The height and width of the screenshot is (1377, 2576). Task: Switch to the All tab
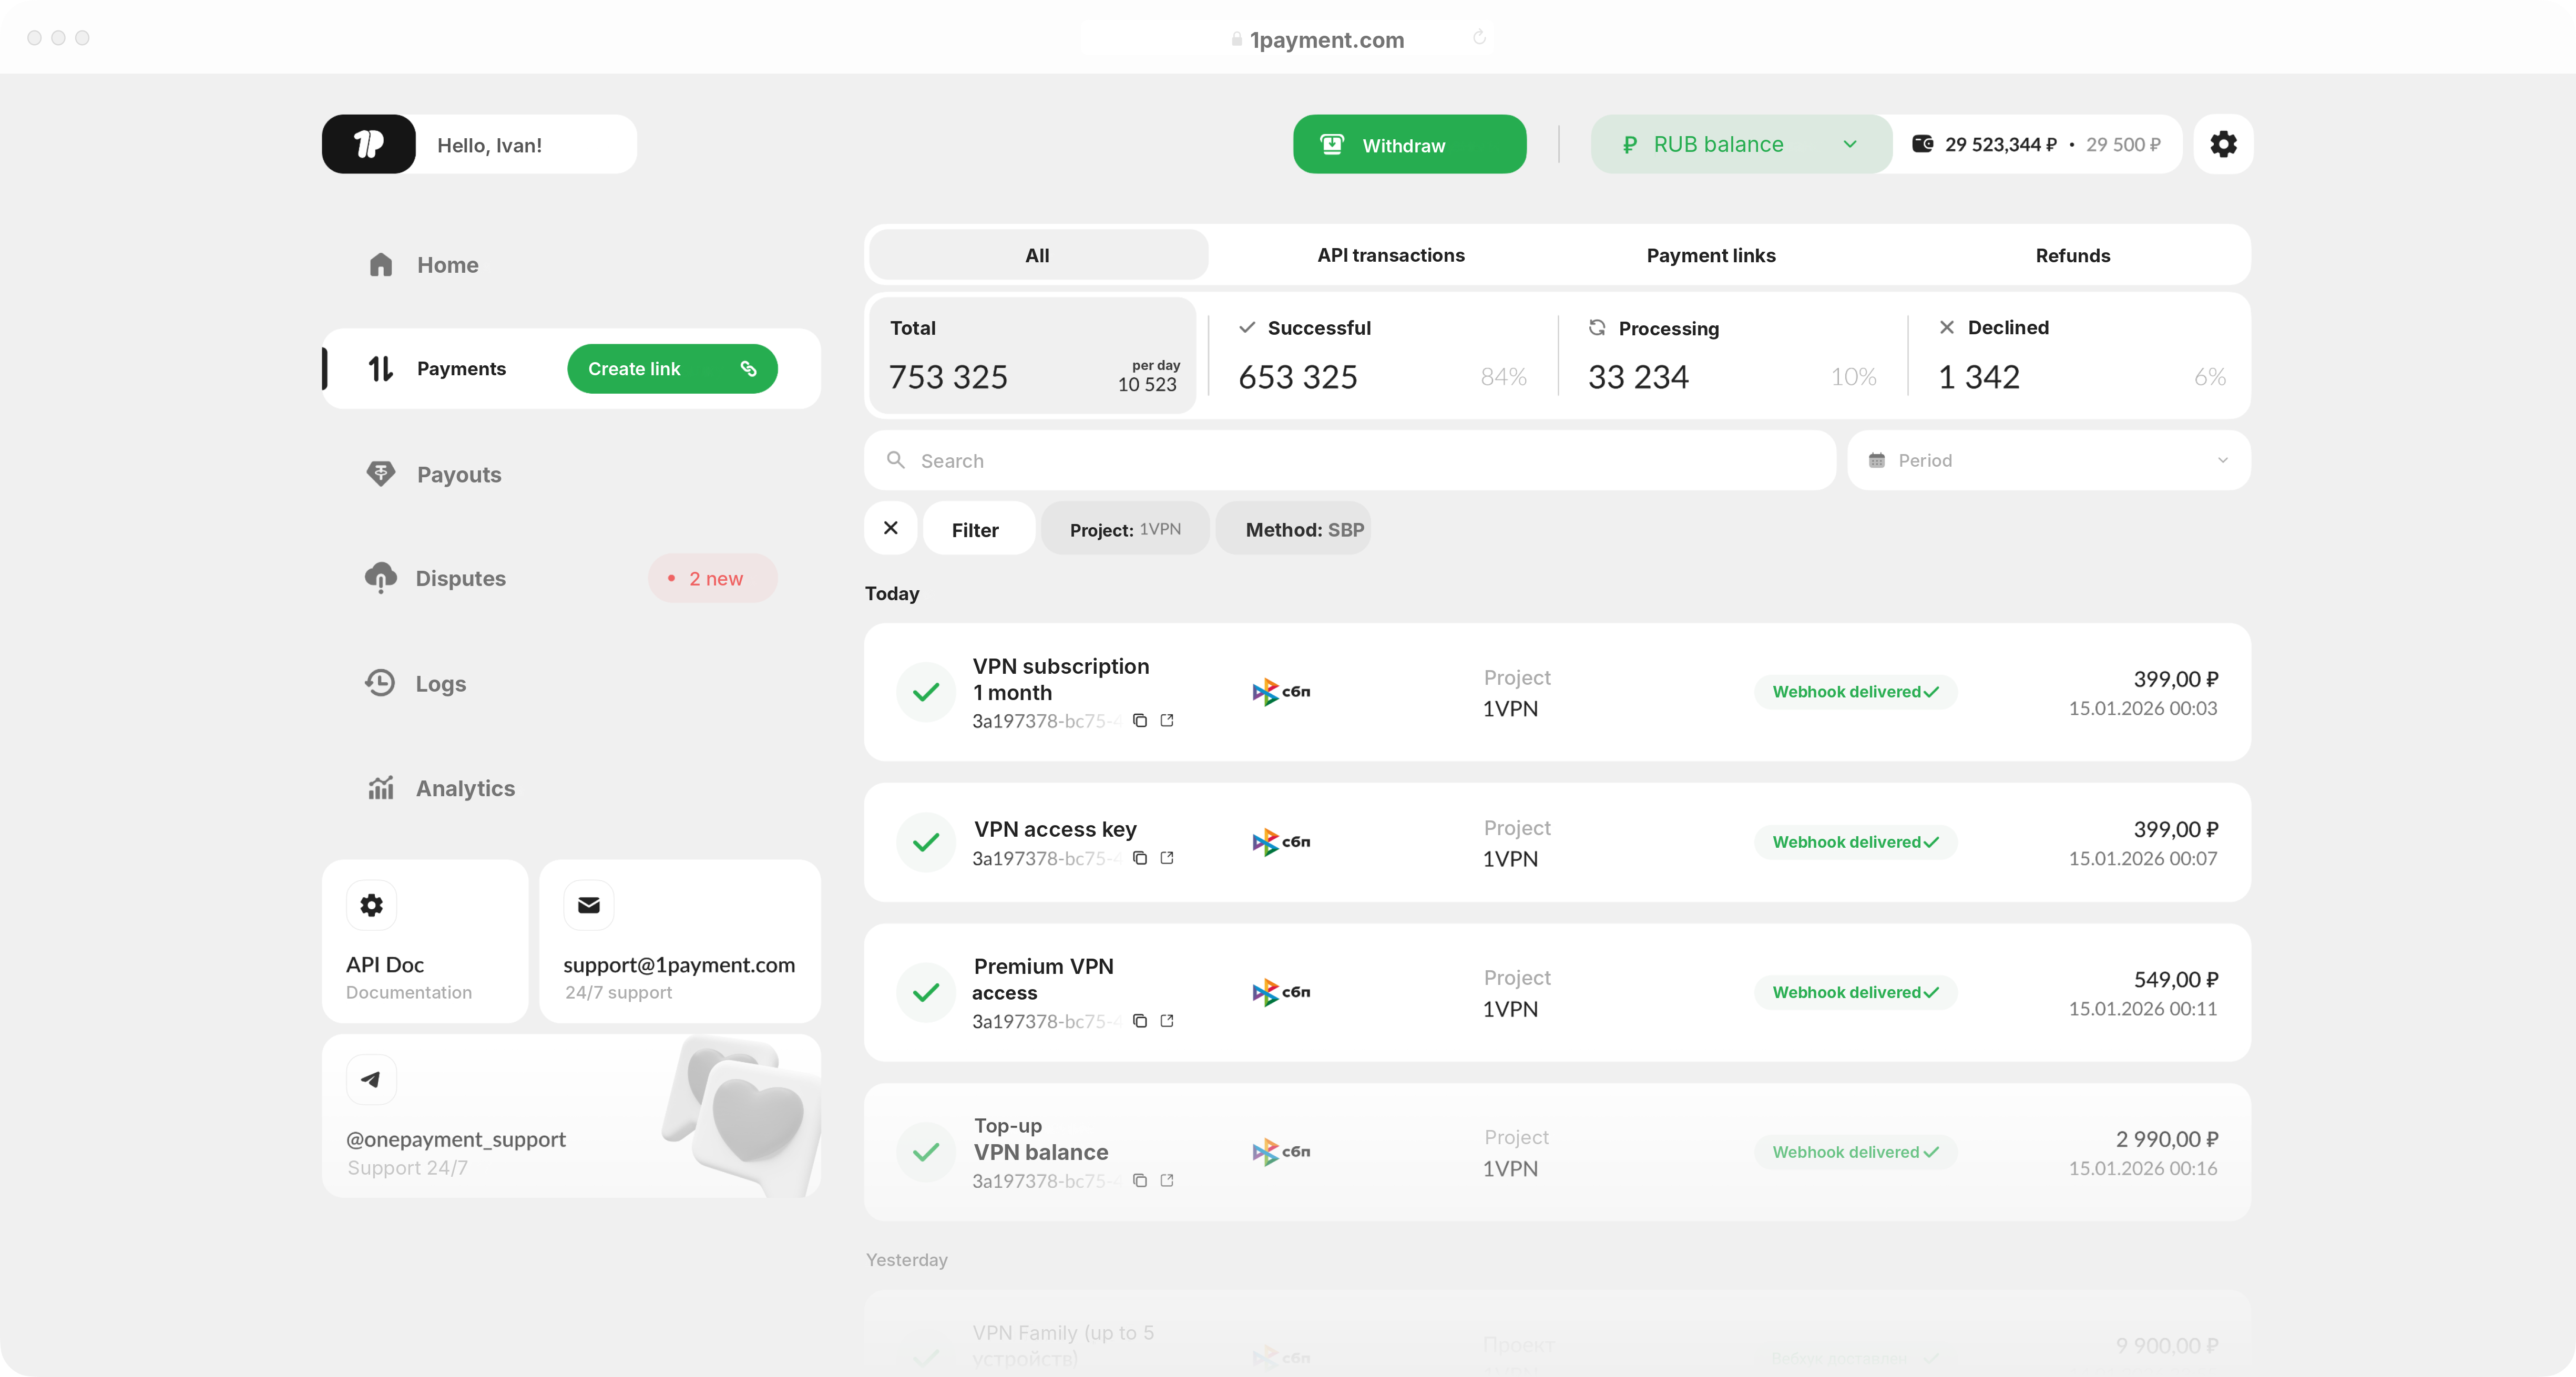coord(1038,255)
